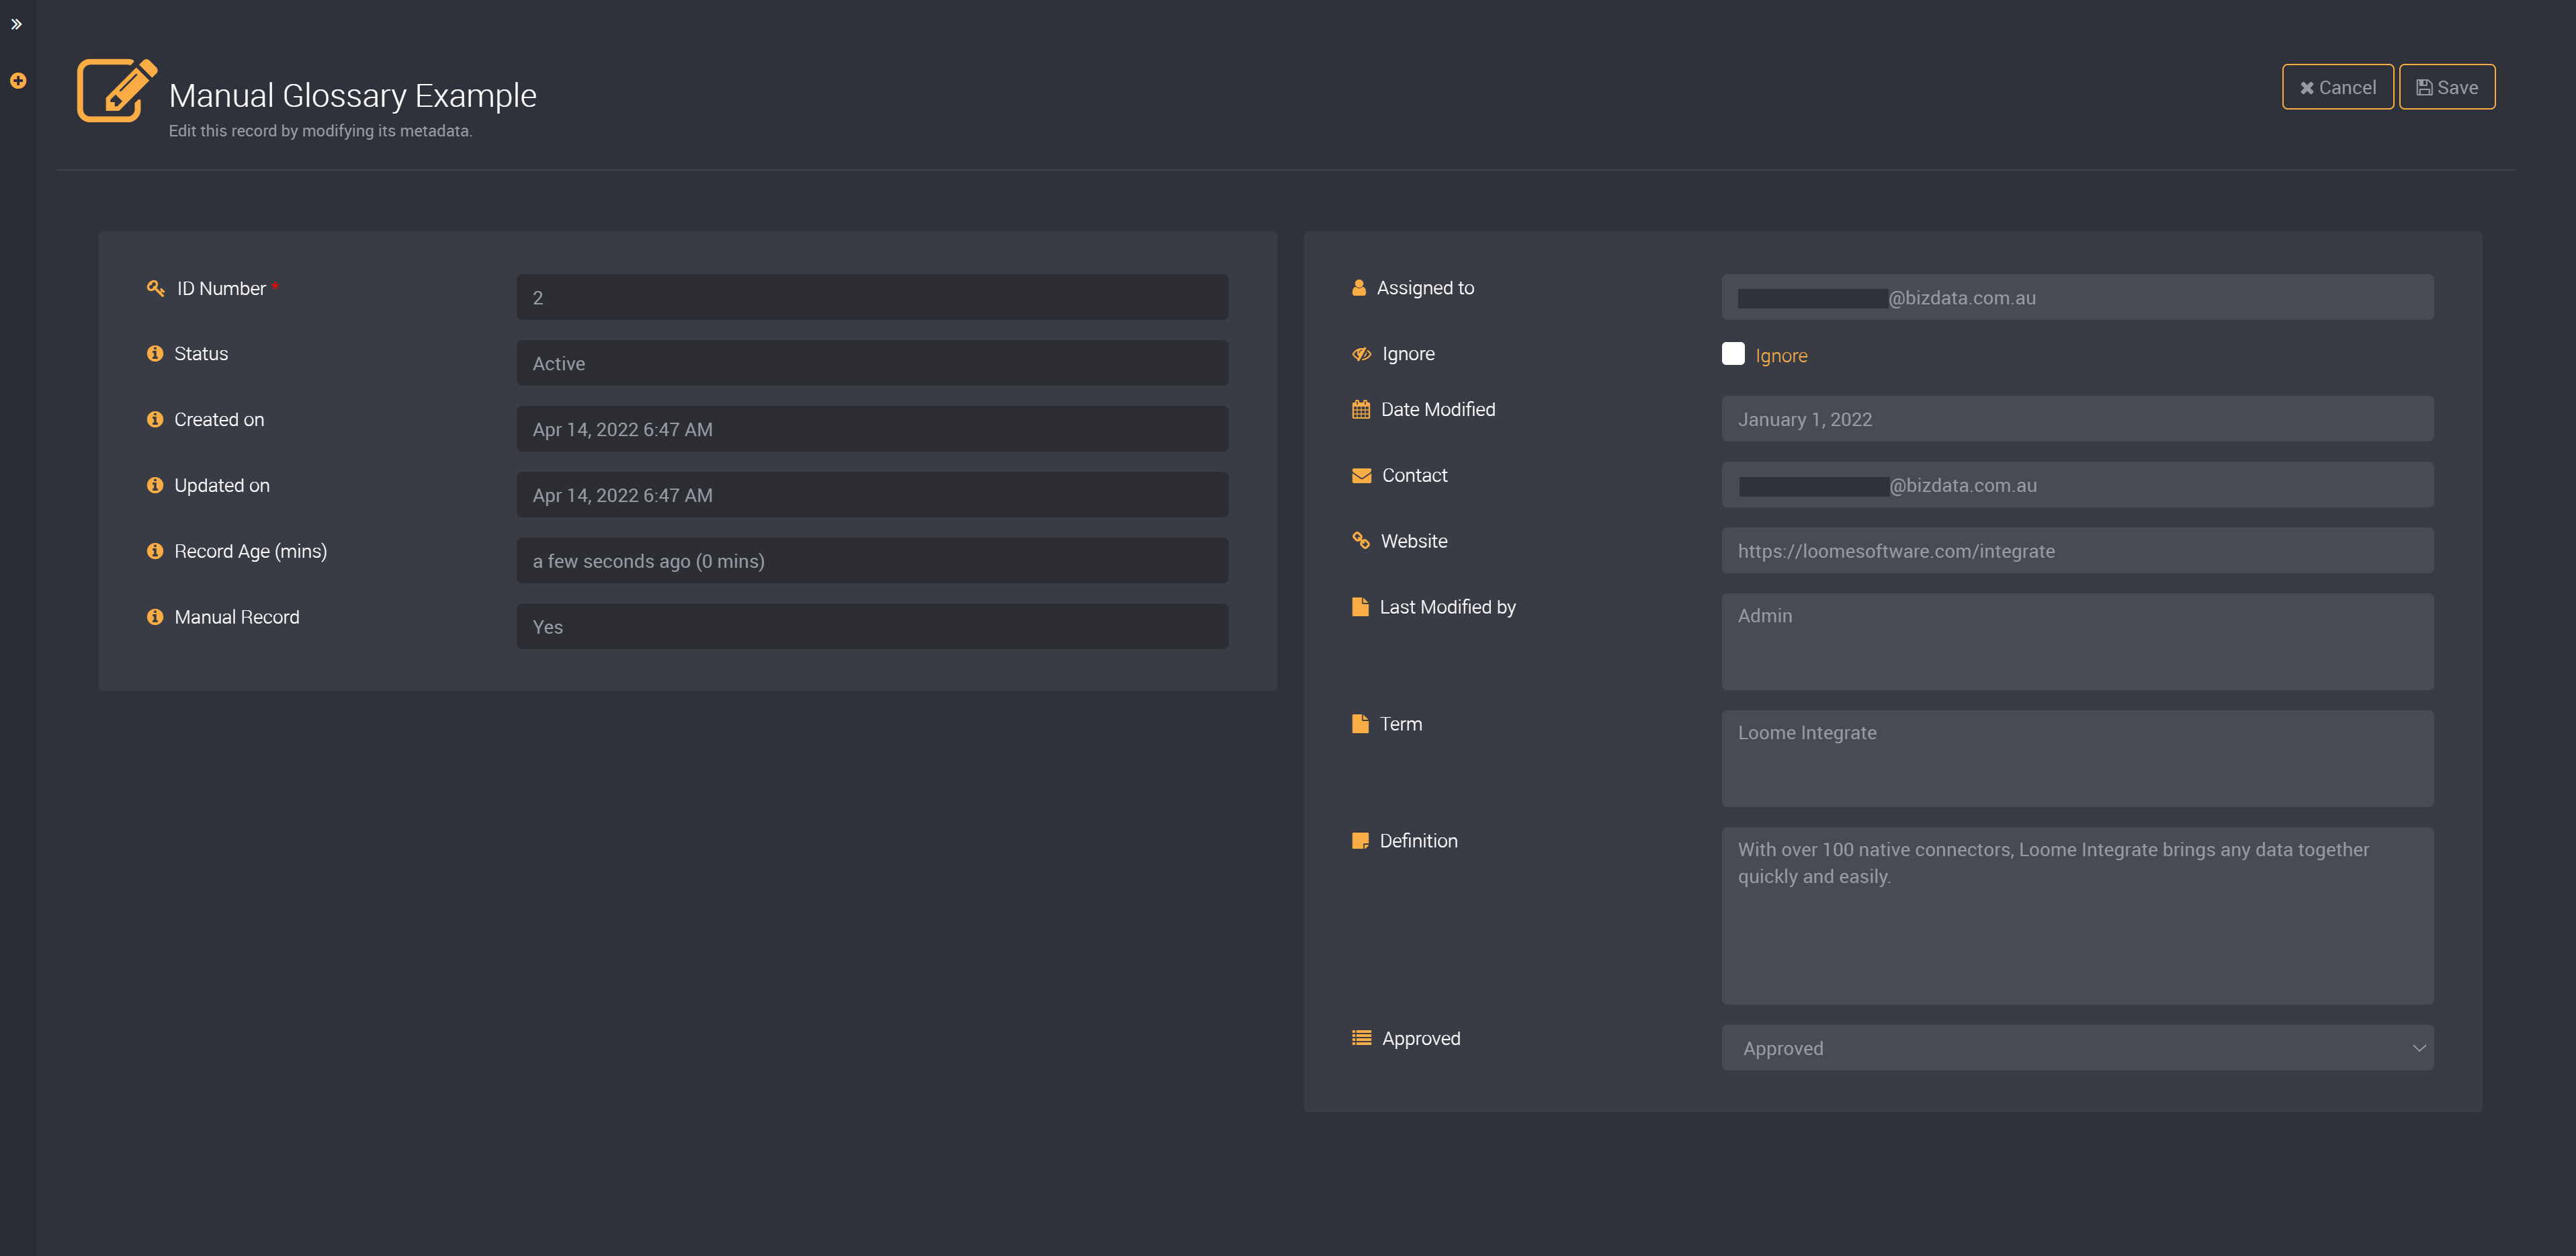This screenshot has height=1256, width=2576.
Task: Click the Manual Record label
Action: [x=237, y=618]
